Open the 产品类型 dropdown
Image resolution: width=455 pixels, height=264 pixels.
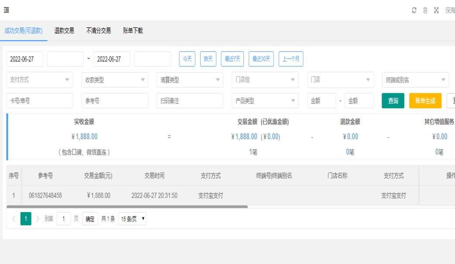[265, 101]
